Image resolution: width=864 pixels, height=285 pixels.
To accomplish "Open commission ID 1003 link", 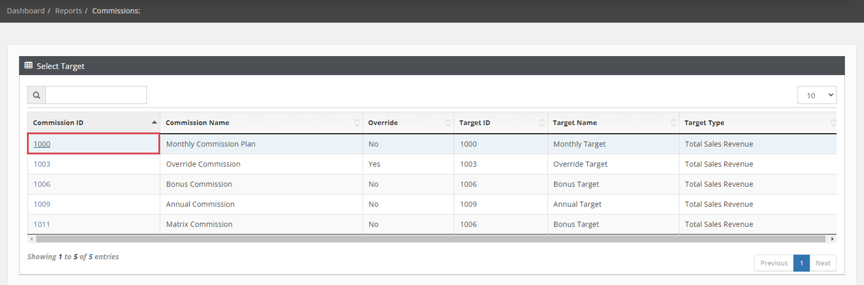I will click(42, 164).
